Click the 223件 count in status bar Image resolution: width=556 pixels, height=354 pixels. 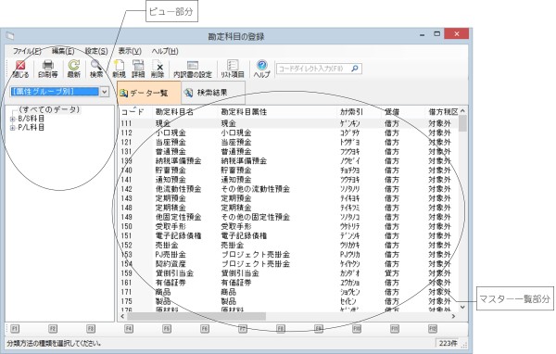coord(448,343)
